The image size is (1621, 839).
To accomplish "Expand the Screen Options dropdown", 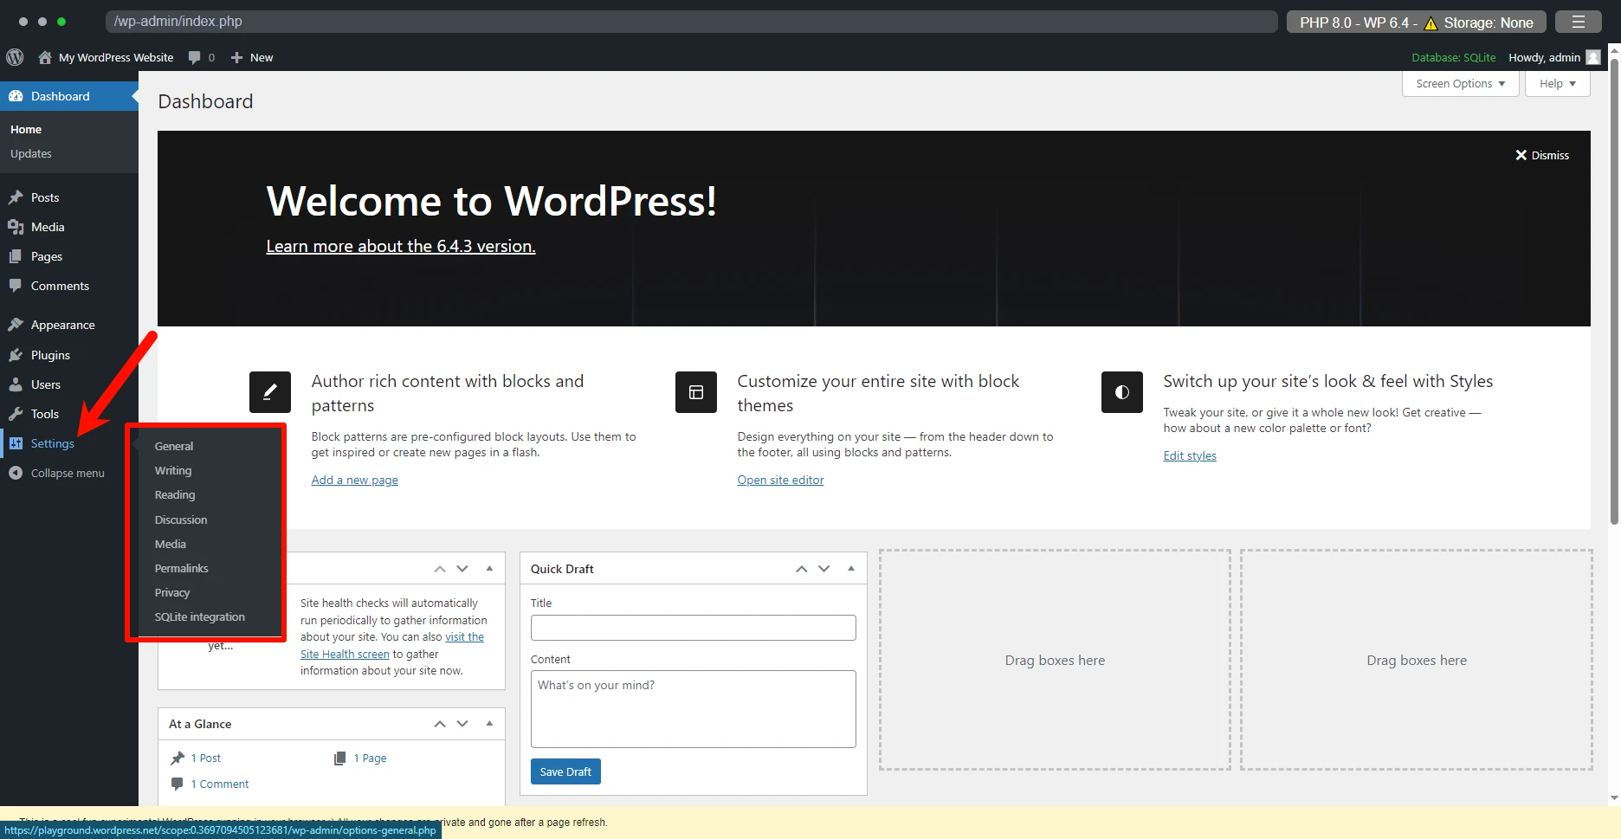I will [x=1460, y=84].
